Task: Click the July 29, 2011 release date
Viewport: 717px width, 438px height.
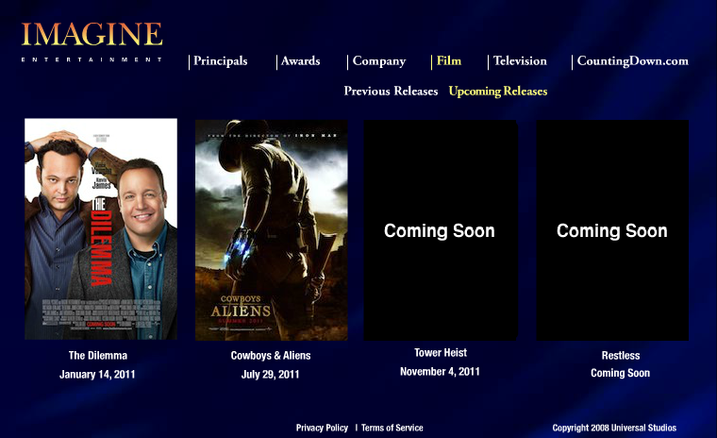Action: click(270, 375)
